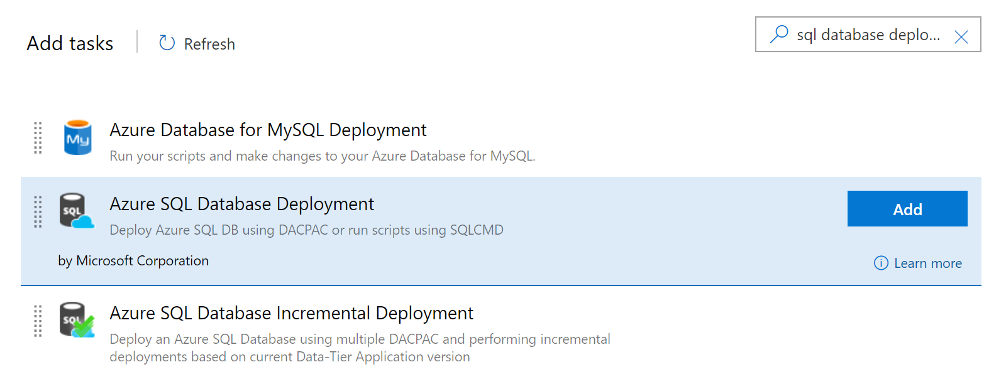Click the magnifier icon in search box

pyautogui.click(x=779, y=34)
